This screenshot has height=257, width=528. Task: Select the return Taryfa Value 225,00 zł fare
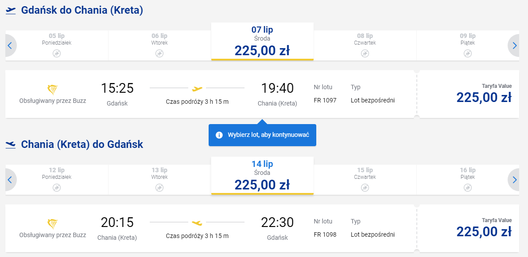[x=468, y=228]
